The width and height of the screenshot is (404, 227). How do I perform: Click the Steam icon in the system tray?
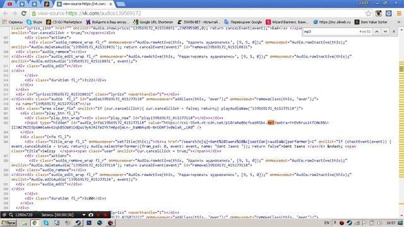(349, 223)
